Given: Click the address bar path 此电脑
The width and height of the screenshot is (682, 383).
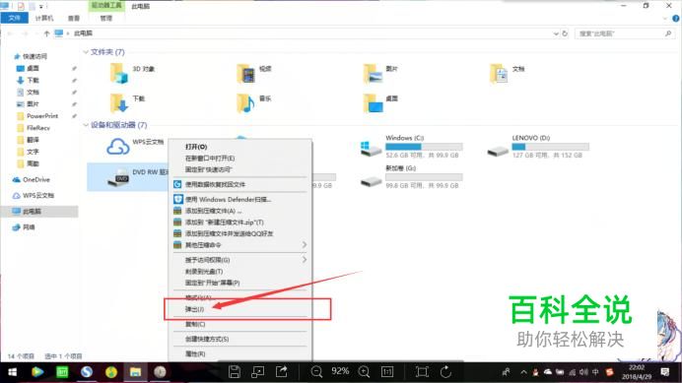Looking at the screenshot, I should [83, 33].
